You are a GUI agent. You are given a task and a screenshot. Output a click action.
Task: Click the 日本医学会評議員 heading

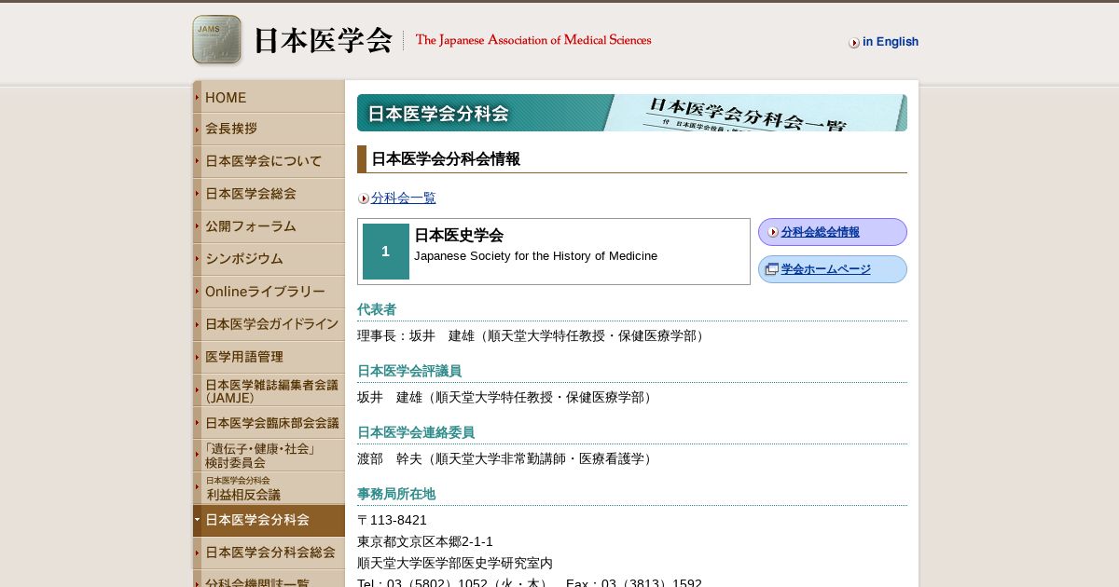409,371
